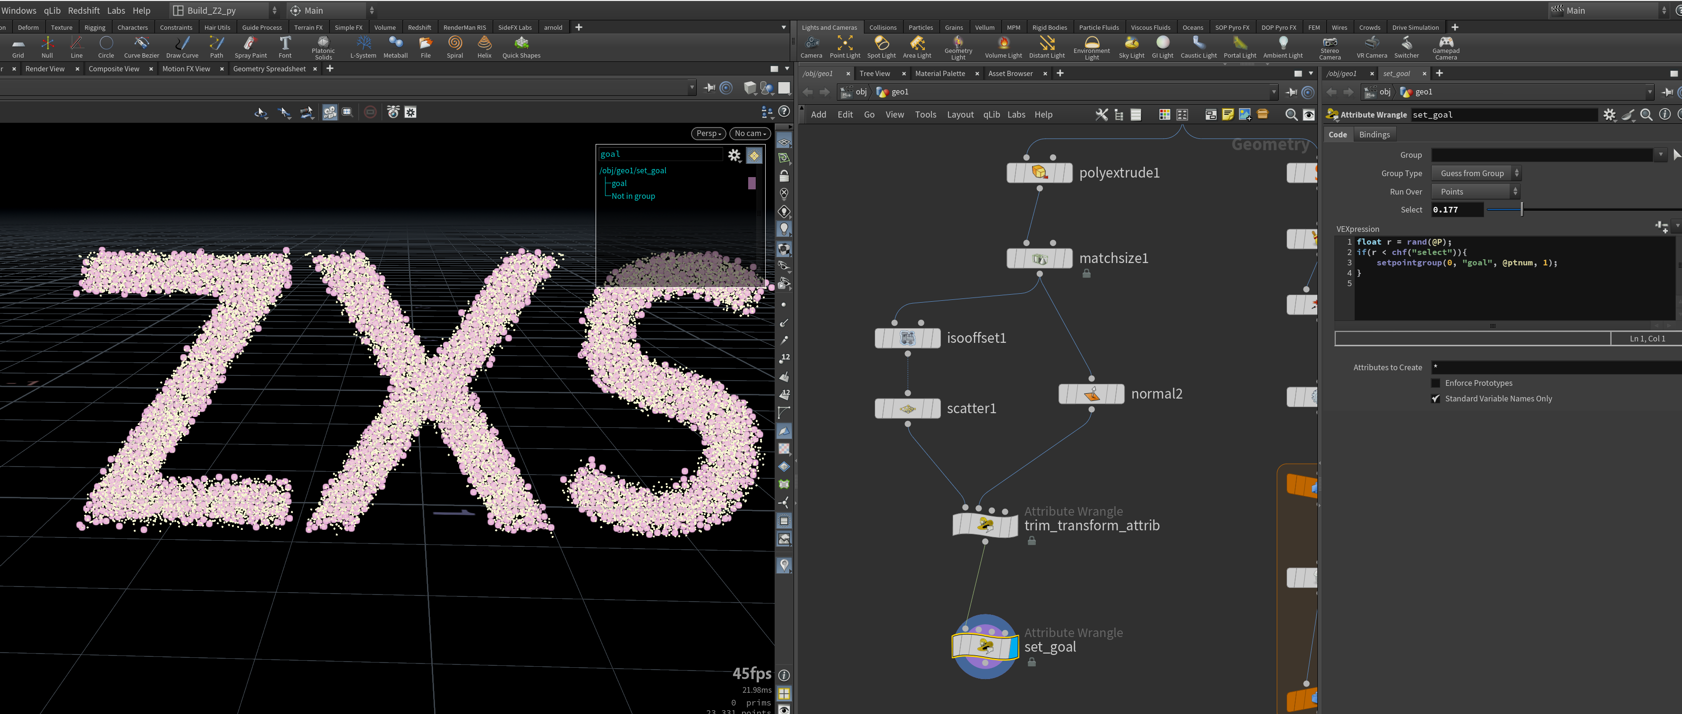This screenshot has height=714, width=1682.
Task: Adjust the Select parameter slider
Action: point(1521,210)
